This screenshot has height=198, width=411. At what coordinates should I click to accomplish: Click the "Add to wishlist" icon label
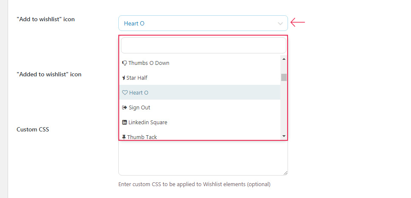point(45,19)
